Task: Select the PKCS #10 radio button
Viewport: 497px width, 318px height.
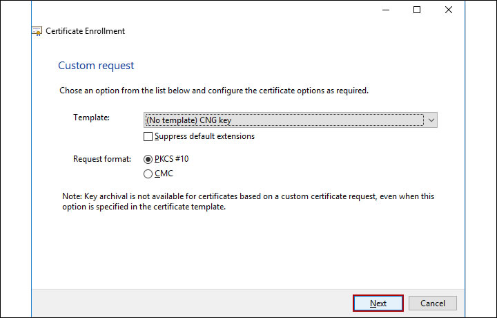Action: [148, 159]
